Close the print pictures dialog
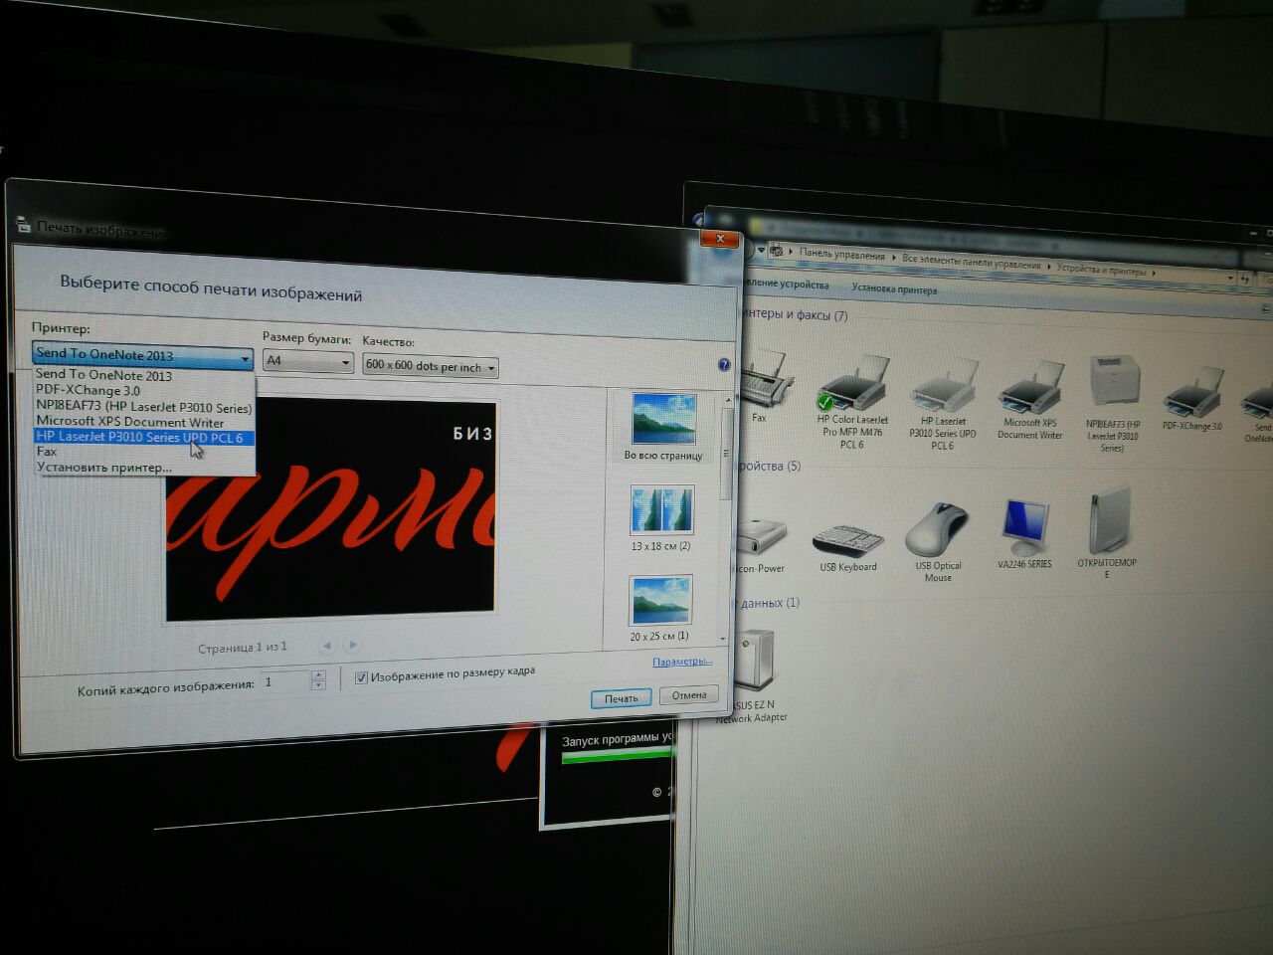Viewport: 1273px width, 955px height. [720, 239]
